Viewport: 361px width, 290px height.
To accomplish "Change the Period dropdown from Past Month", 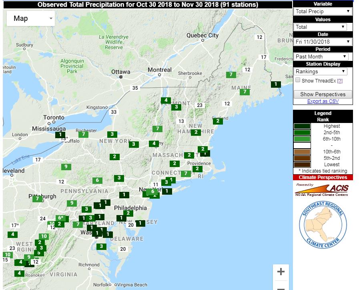I will tap(321, 56).
